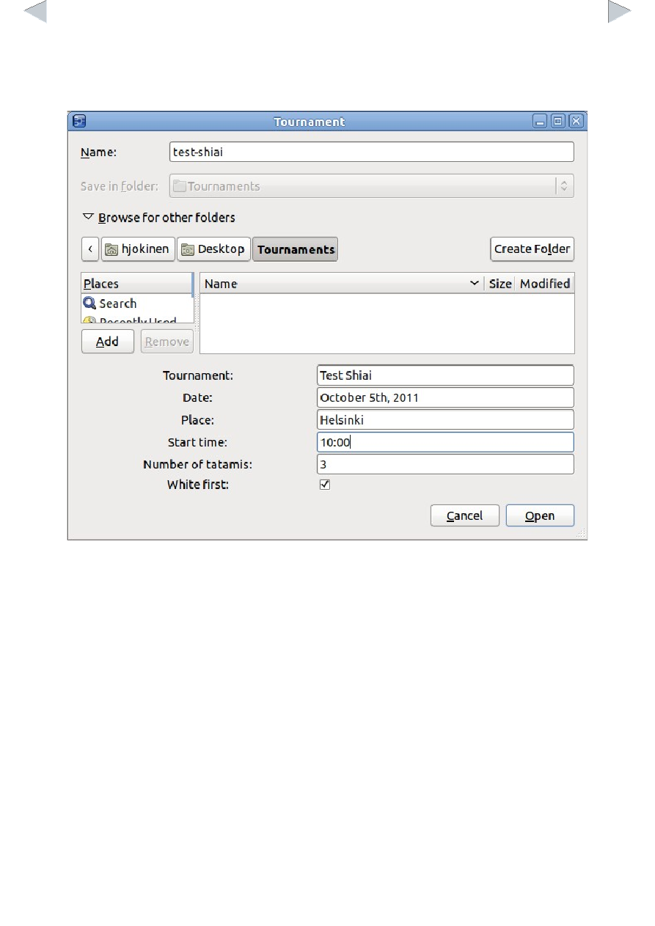Click the Start time field showing 10:00
The image size is (655, 926).
tap(445, 442)
